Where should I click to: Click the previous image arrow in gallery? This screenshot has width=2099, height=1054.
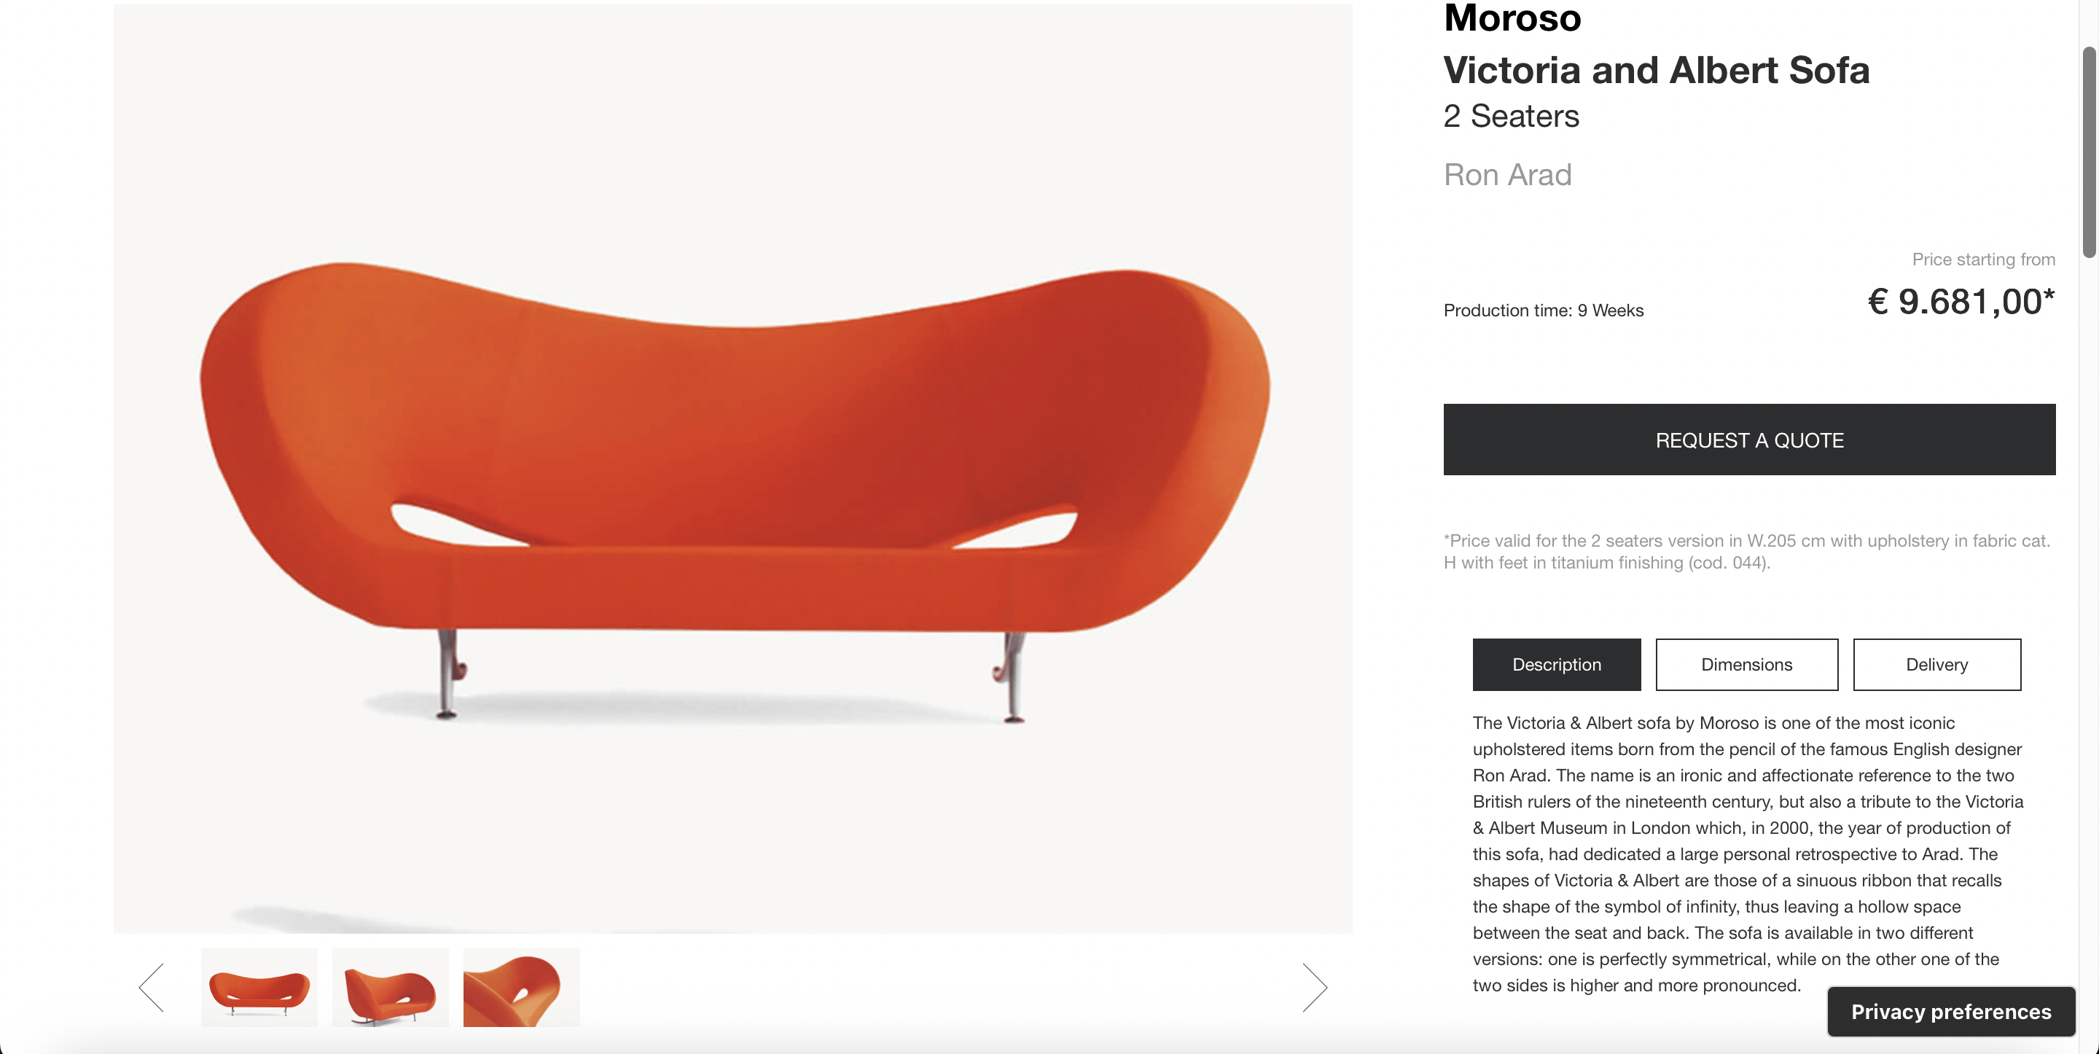click(152, 987)
